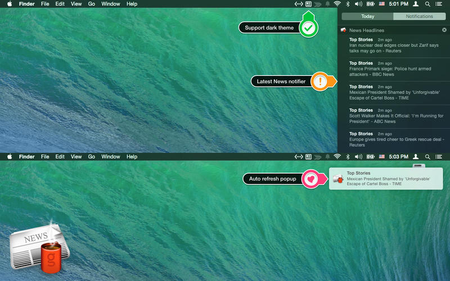This screenshot has height=281, width=450.
Task: Open volume control in top menu bar
Action: click(358, 4)
